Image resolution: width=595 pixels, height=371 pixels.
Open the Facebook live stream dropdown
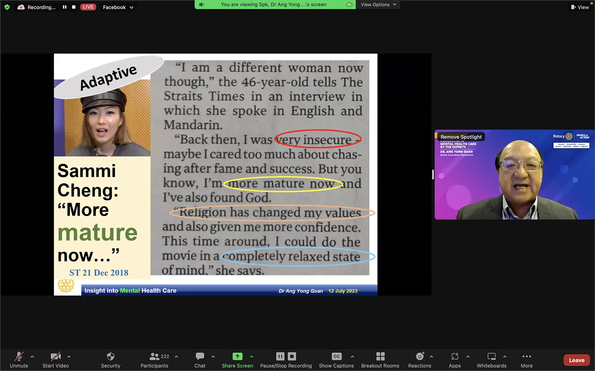[118, 7]
